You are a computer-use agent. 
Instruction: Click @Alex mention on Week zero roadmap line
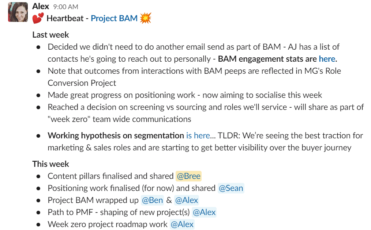(x=182, y=224)
